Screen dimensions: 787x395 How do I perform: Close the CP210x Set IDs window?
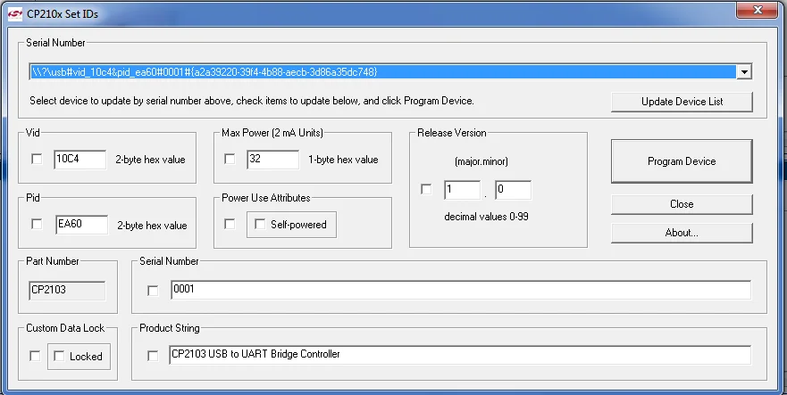coord(758,10)
